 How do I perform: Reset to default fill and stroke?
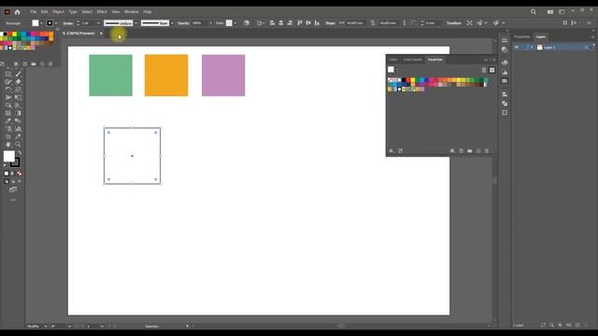point(5,165)
